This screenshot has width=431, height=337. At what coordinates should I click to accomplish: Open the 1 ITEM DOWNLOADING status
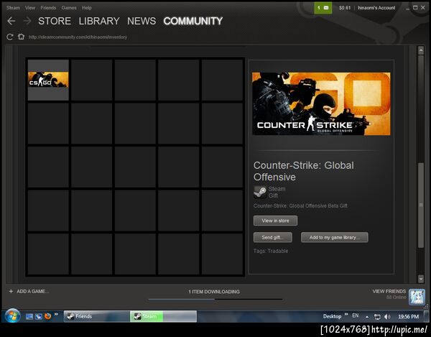tap(214, 291)
